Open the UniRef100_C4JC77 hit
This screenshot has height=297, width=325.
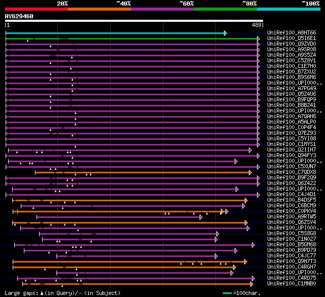coord(291,256)
